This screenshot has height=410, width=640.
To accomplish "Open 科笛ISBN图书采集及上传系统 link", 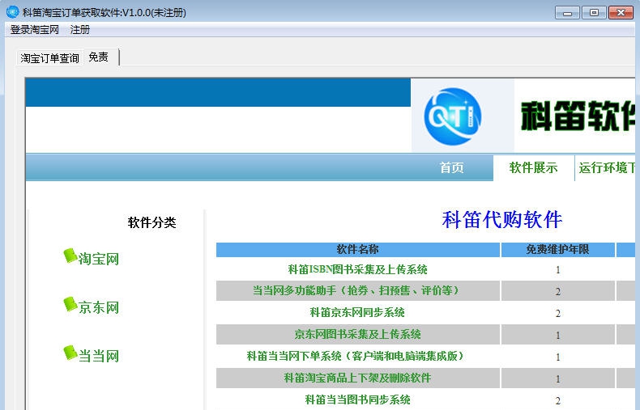I will coord(357,269).
